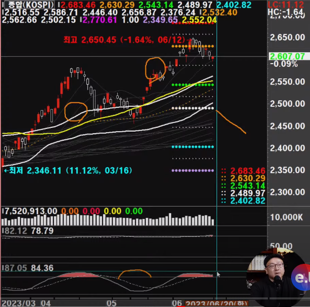
Task: Click the green 2,607.07 current price tag
Action: click(x=288, y=57)
